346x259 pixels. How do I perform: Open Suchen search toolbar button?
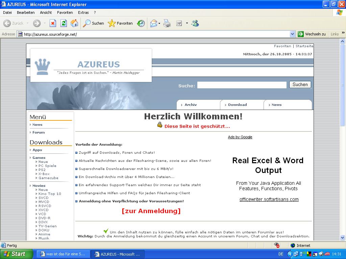click(93, 23)
